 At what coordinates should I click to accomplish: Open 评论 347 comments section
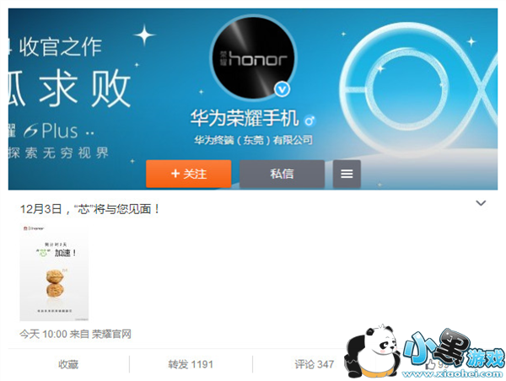pos(314,365)
